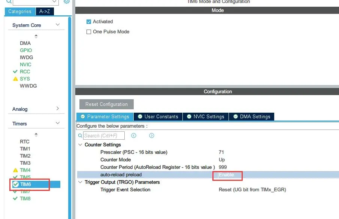
Task: Collapse Trigger Output (TRGO) Parameters group
Action: pos(80,182)
